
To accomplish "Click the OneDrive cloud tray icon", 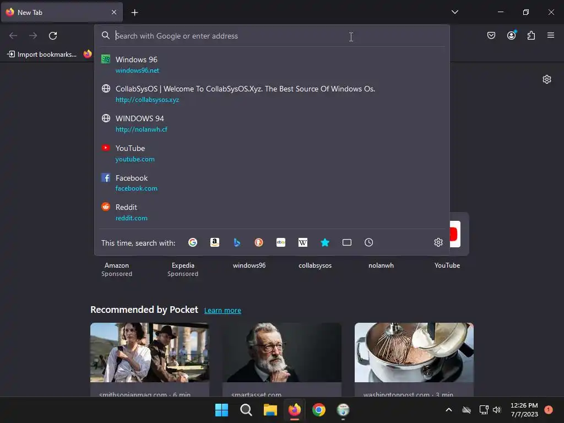I will click(x=467, y=410).
